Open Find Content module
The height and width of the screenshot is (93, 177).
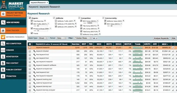(13, 63)
